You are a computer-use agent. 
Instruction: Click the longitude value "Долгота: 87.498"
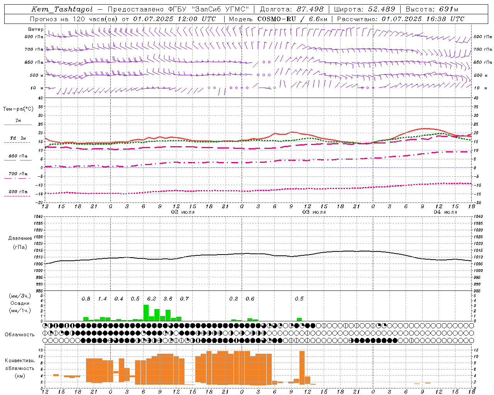(292, 9)
